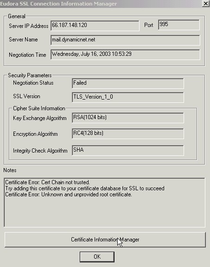
Task: Select the Negotiation Time field
Action: pos(125,54)
